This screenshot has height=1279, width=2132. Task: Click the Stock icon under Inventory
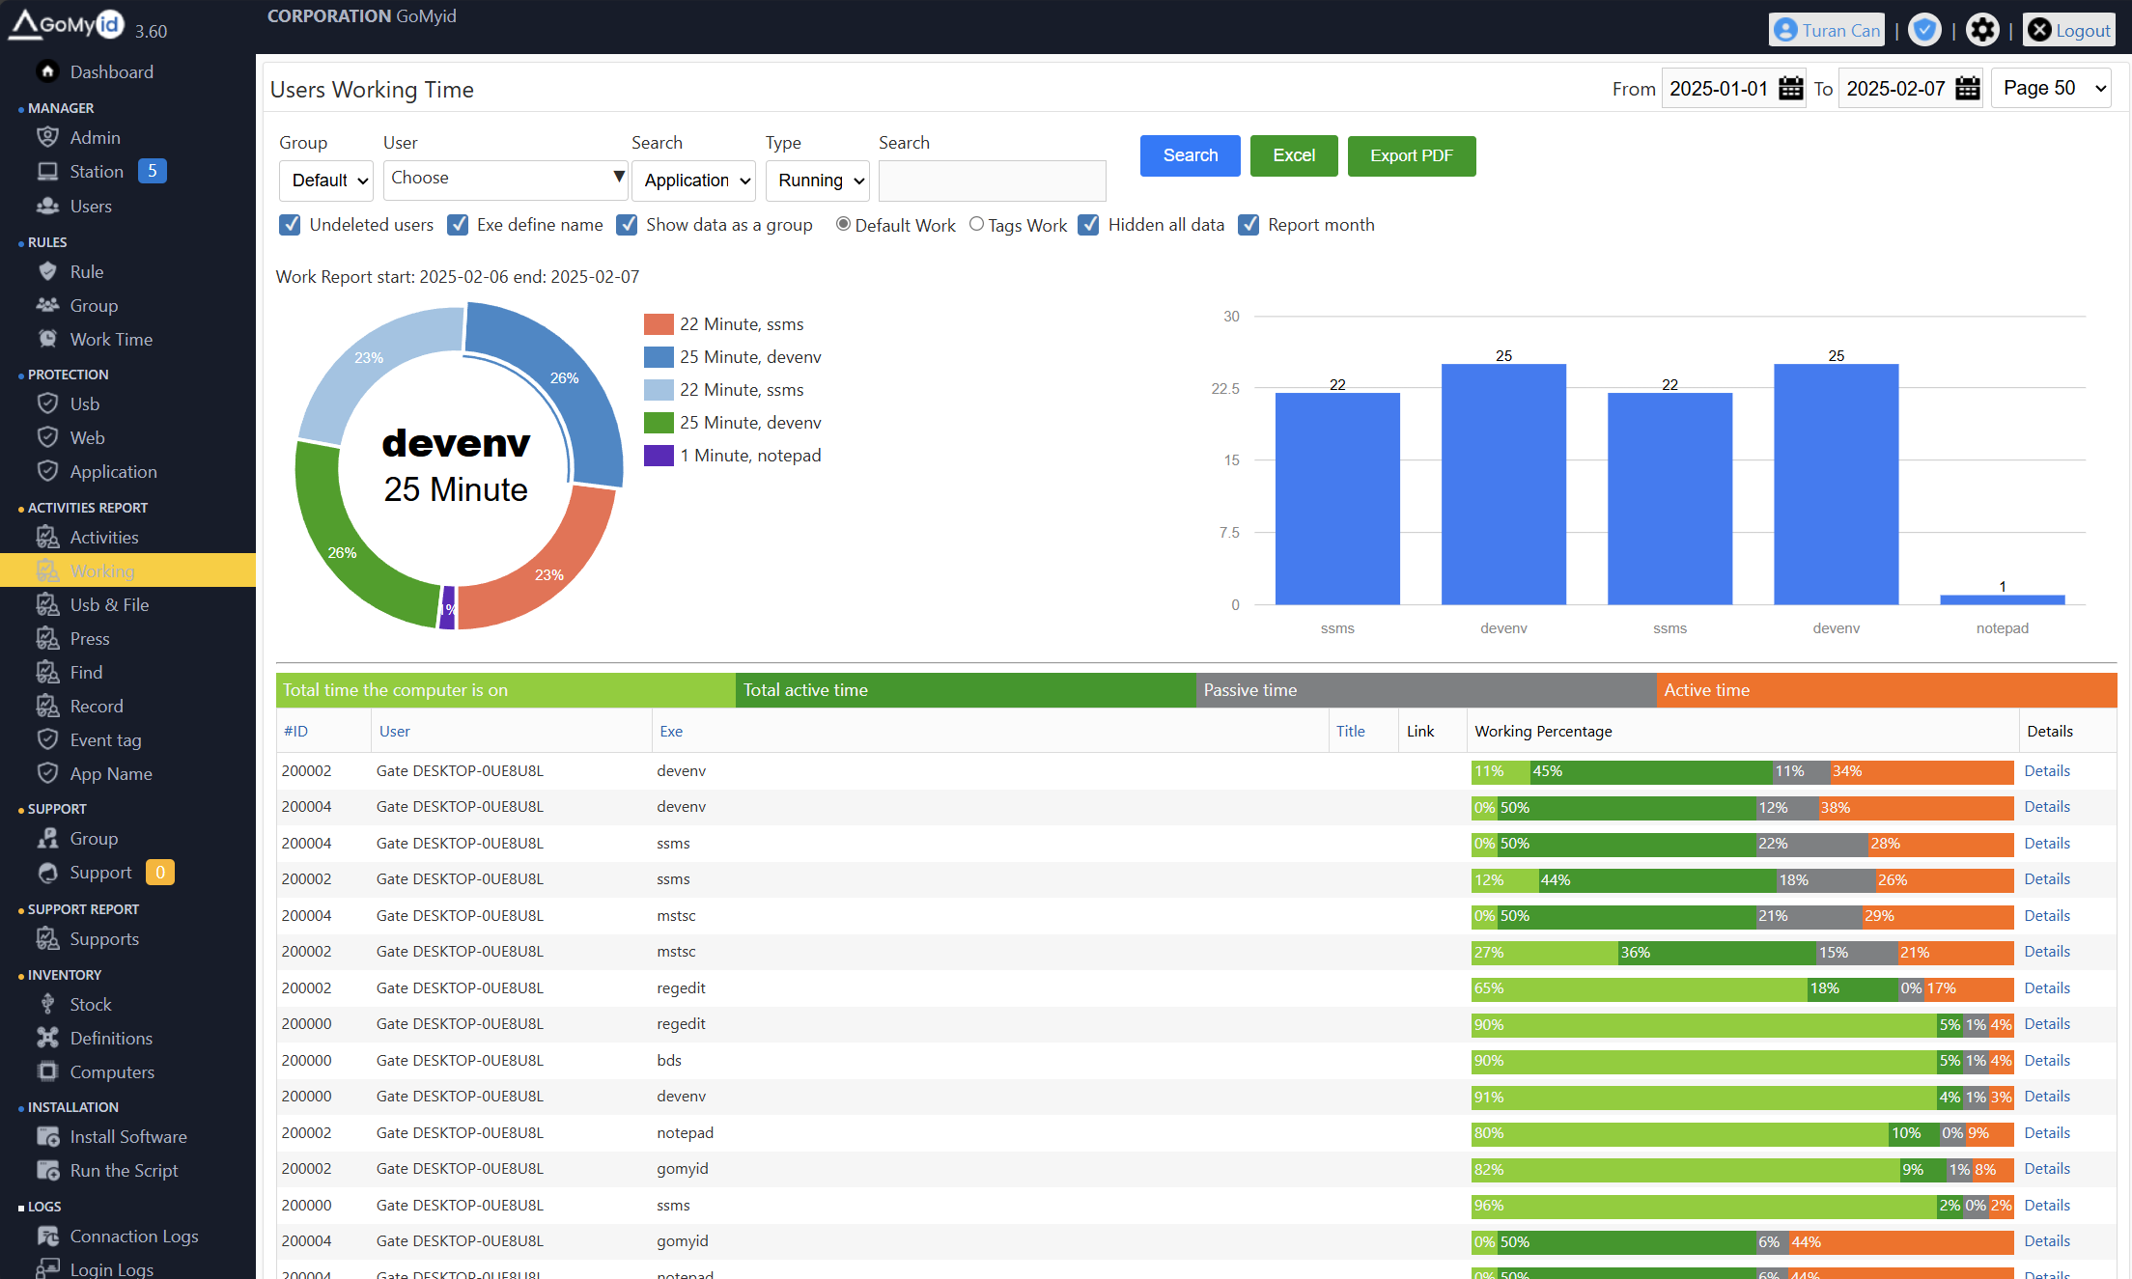[x=47, y=1004]
